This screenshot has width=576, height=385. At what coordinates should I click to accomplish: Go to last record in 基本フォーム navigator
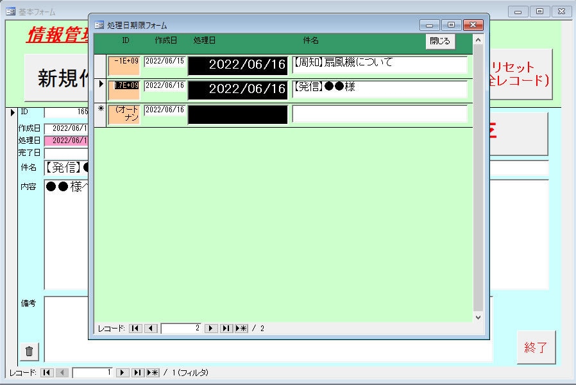(138, 373)
